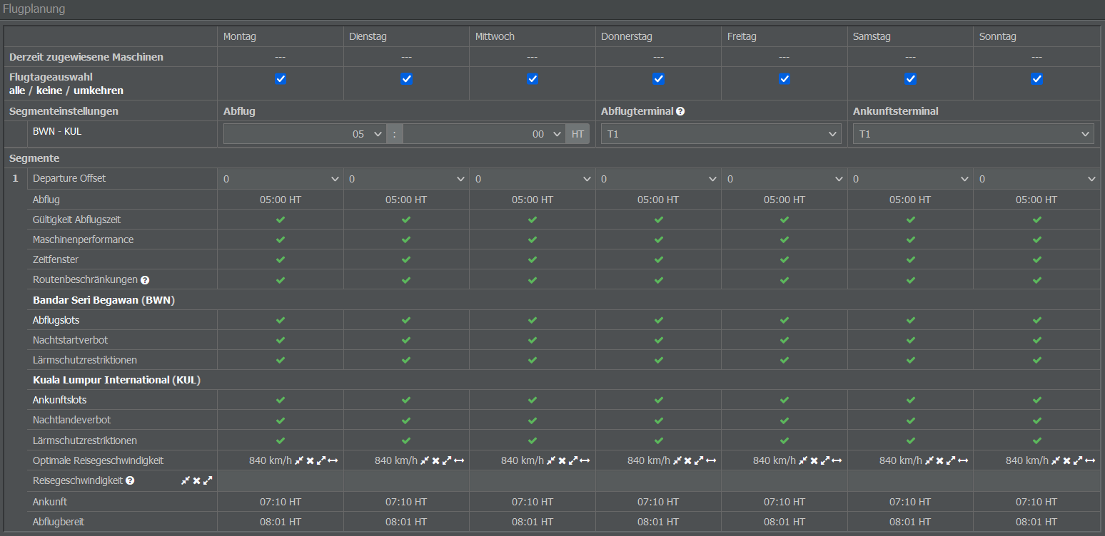Click compress-arrows icon in Reisegeschwindigkeit row label
1105x536 pixels.
click(x=186, y=480)
